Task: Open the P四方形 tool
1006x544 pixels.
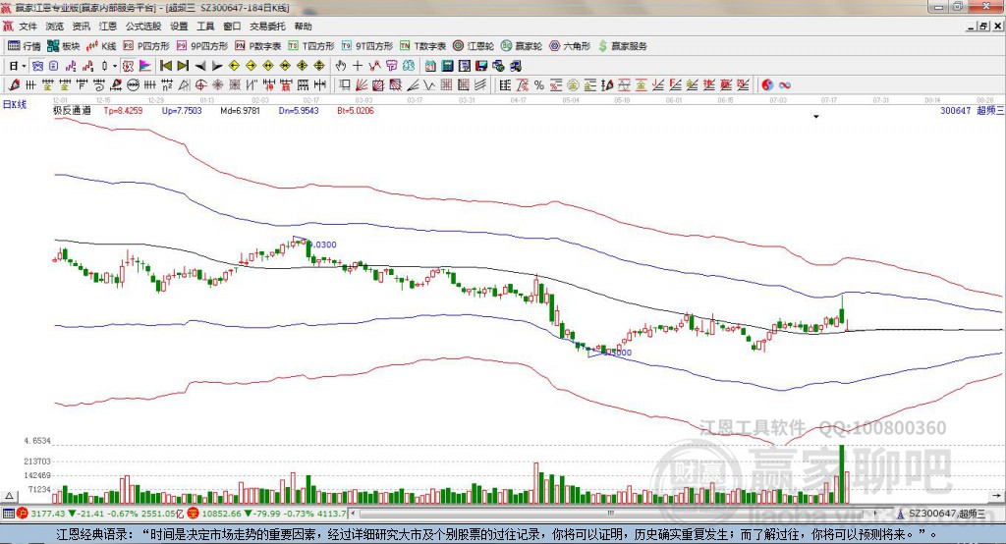Action: 146,46
